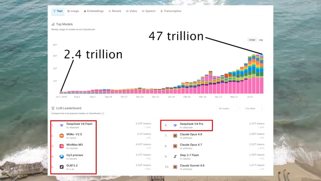Viewport: 321px width, 181px height.
Task: Click the deepseek link under DeepSeek V4 Pro
Action: point(188,127)
